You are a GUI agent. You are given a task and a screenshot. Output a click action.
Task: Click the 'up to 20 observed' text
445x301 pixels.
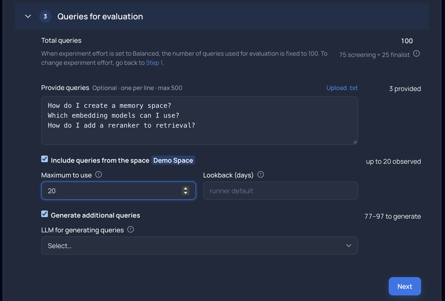(x=393, y=161)
